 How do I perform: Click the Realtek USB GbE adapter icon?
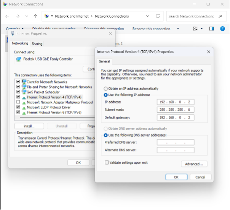tap(18, 59)
